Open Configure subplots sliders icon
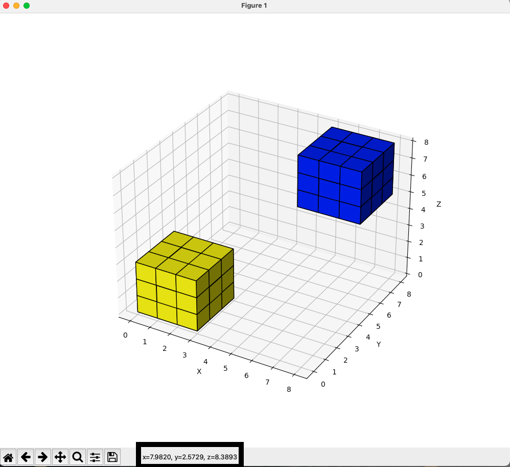 95,457
